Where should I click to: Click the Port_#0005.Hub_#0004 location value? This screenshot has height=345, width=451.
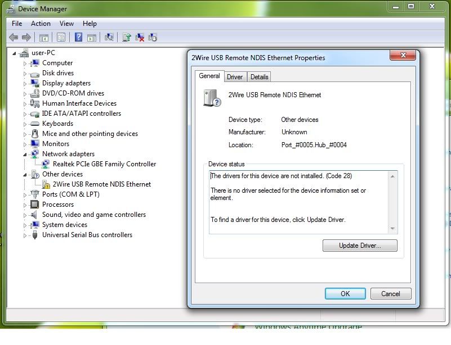(314, 145)
